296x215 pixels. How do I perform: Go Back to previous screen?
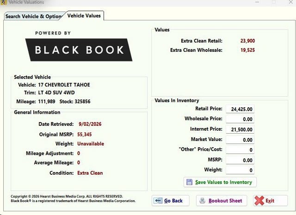[171, 201]
